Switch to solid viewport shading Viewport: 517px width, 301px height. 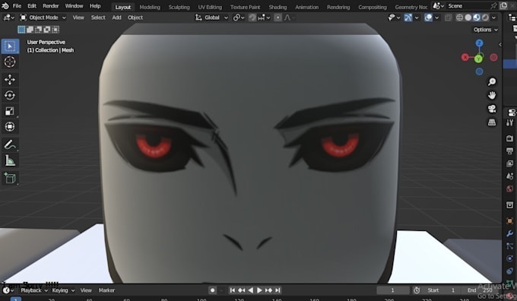point(468,17)
